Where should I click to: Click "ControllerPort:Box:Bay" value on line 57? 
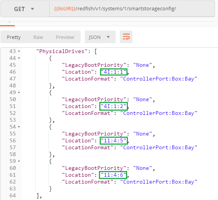(x=159, y=148)
